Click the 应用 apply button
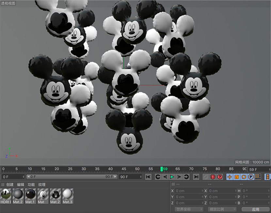Image resolution: width=271 pixels, height=213 pixels. [x=256, y=209]
